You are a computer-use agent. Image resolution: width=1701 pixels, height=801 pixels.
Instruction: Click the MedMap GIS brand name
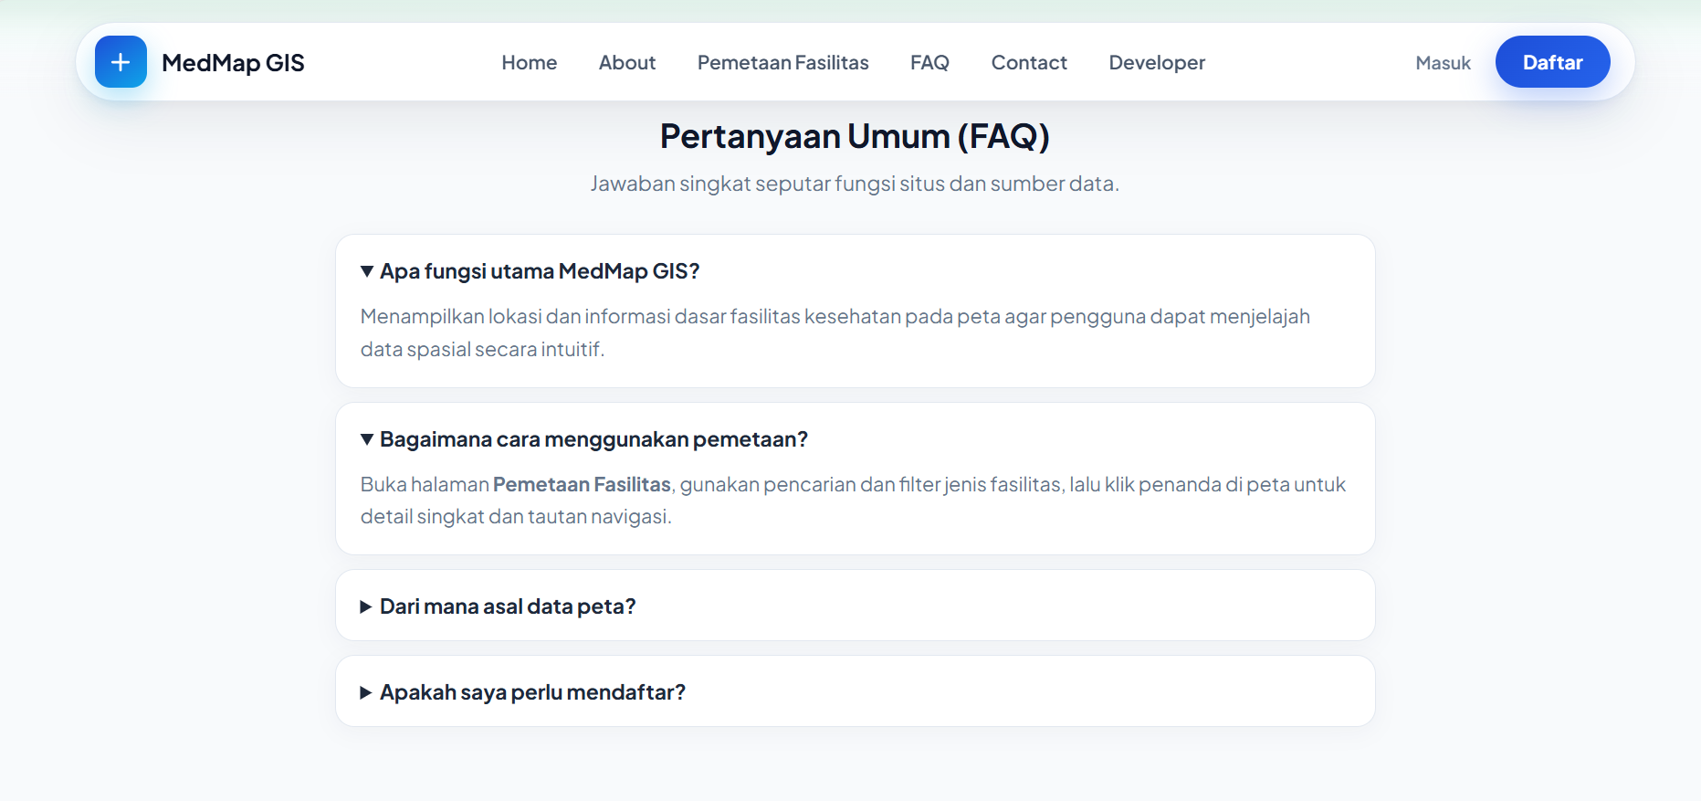click(x=233, y=63)
